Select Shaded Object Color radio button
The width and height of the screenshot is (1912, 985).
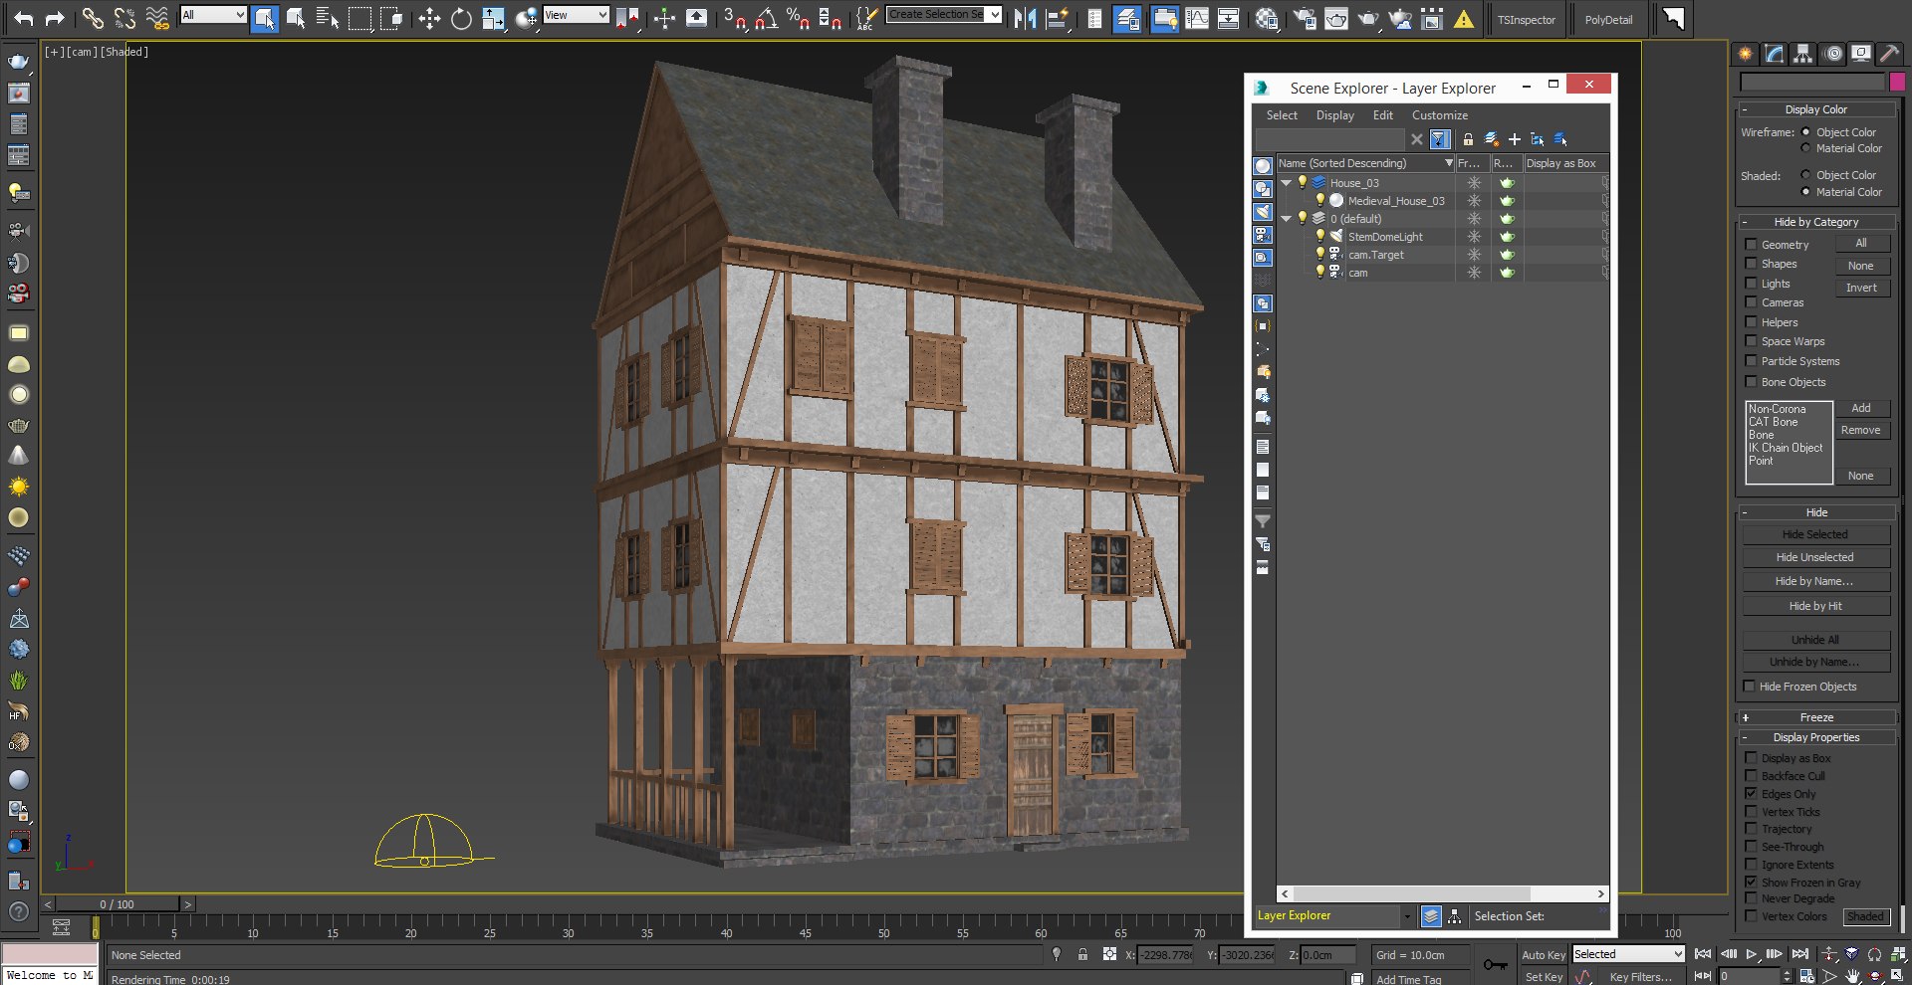(1805, 175)
